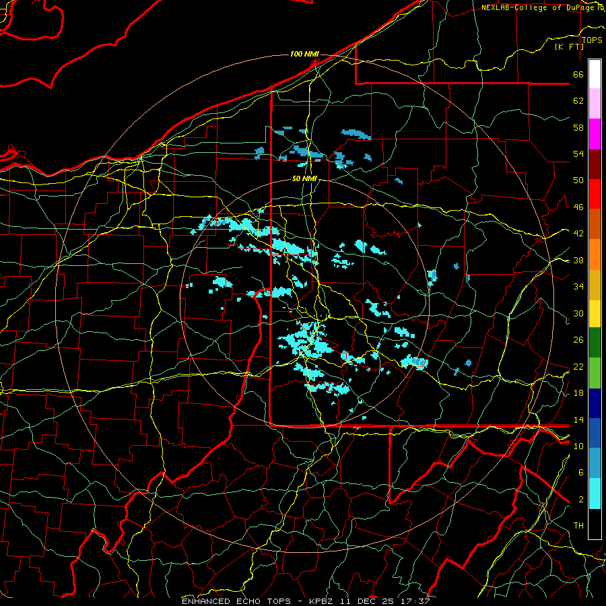Click the 22 legend value
This screenshot has height=606, width=606.
578,366
